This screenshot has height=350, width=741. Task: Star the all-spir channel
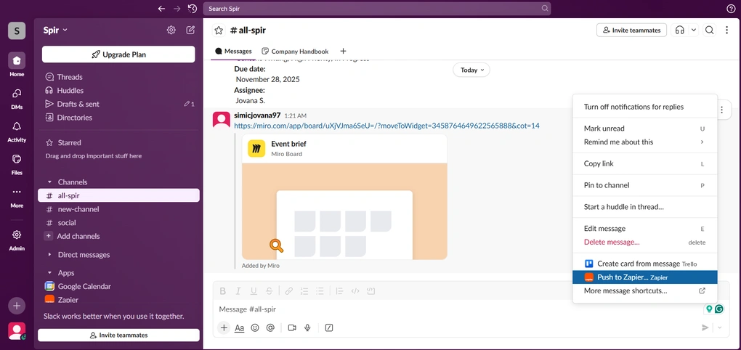click(x=219, y=30)
